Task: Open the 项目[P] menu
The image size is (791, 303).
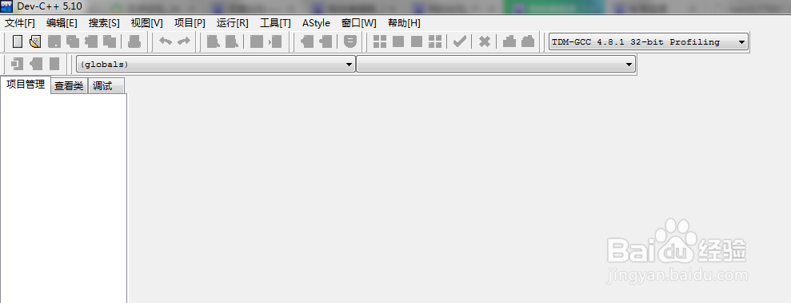Action: click(190, 23)
